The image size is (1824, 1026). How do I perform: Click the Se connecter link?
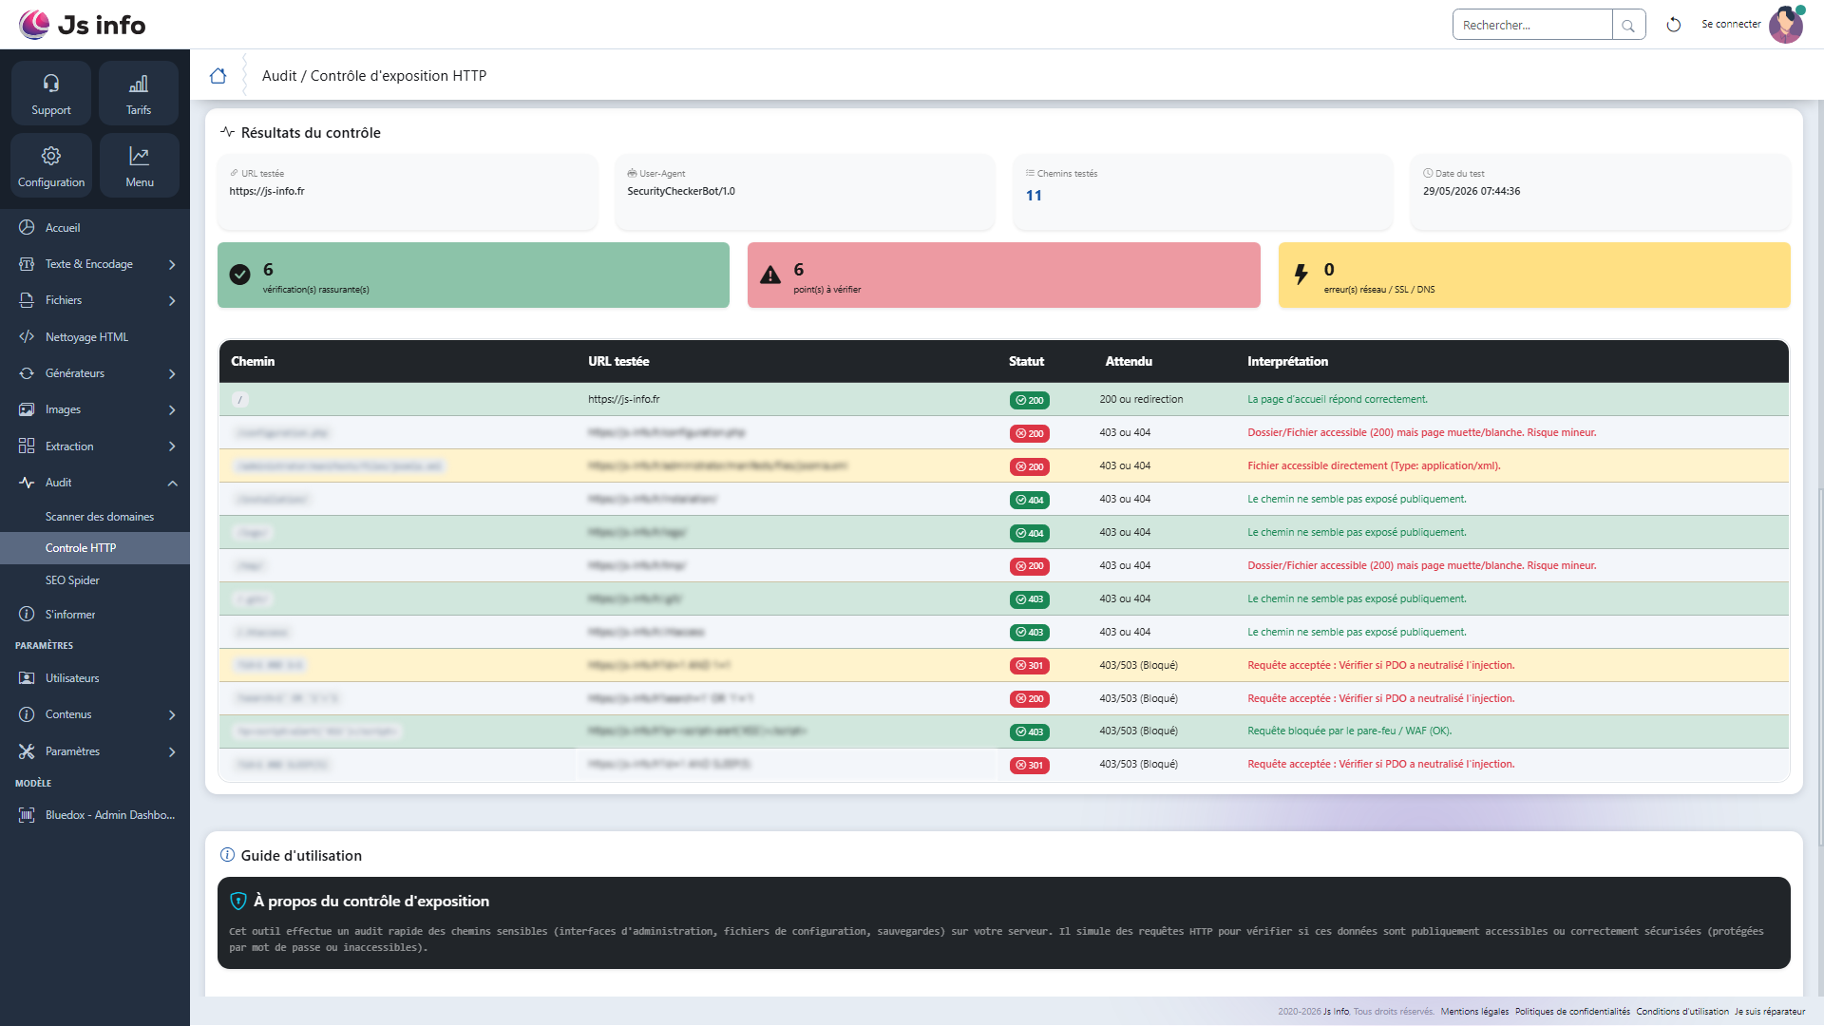coord(1731,25)
